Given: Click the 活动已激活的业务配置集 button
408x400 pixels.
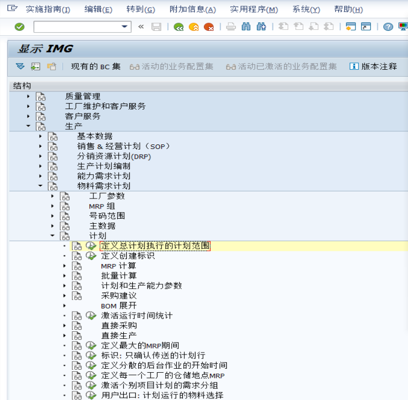Looking at the screenshot, I should click(x=281, y=66).
